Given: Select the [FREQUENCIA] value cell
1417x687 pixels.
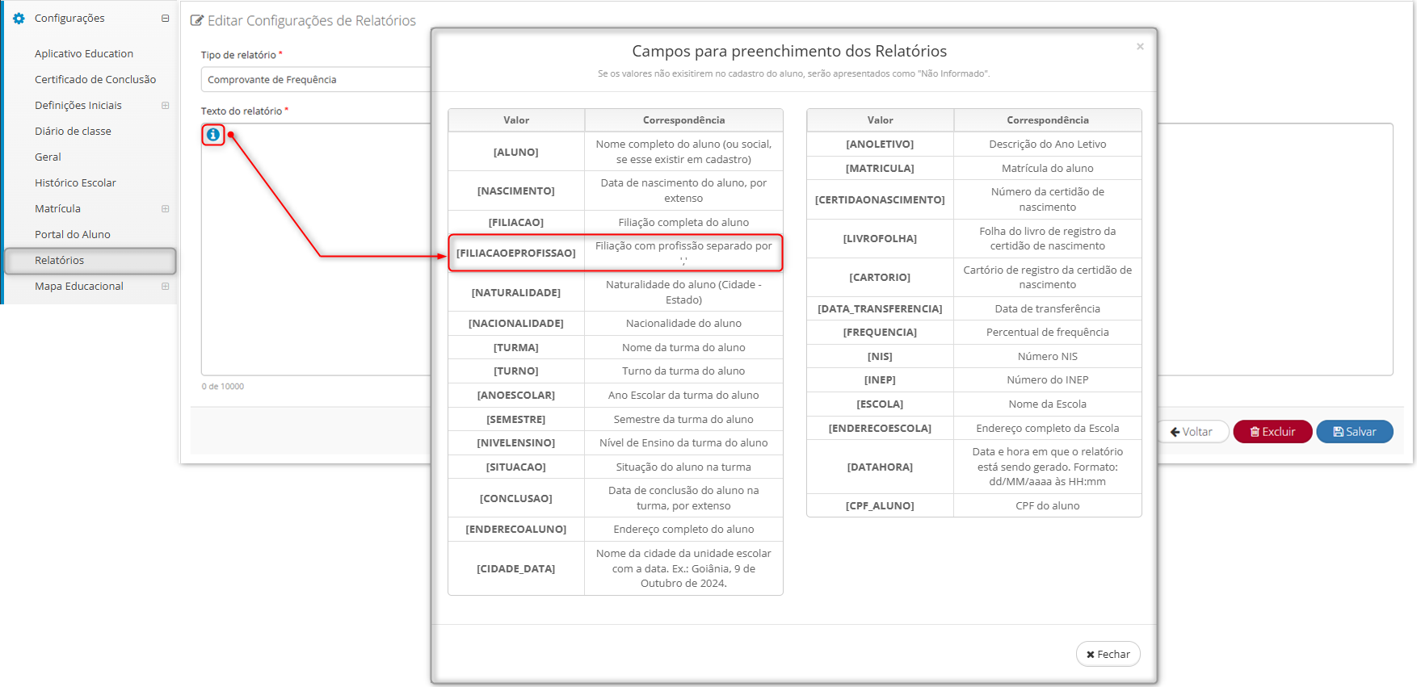Looking at the screenshot, I should point(880,332).
